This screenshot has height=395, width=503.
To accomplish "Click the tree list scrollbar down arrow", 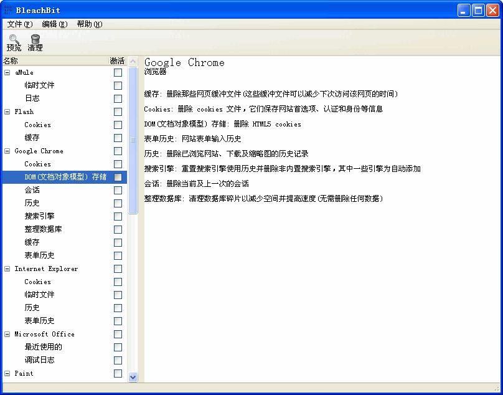I will point(132,377).
